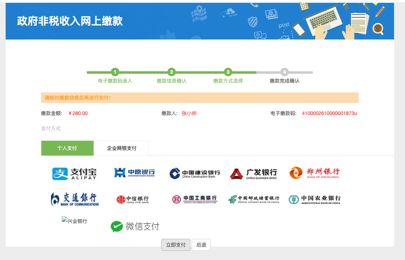
Task: Click payment amount ￥280.00
Action: point(78,113)
